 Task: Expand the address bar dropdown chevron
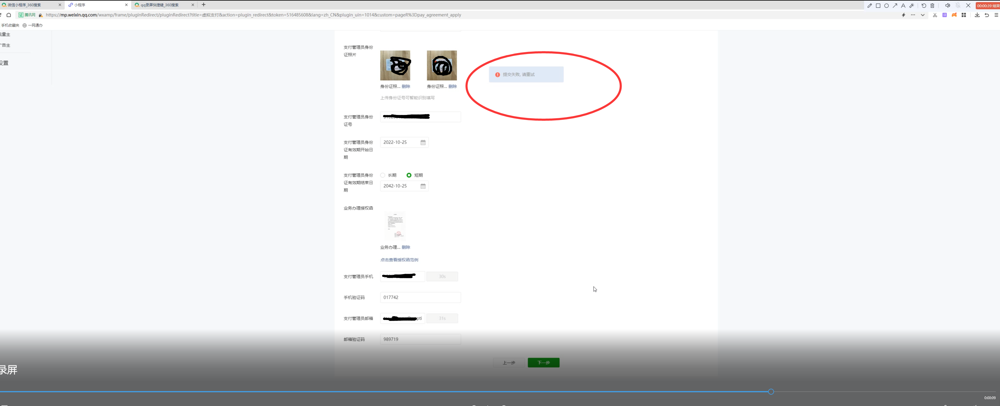(x=923, y=15)
